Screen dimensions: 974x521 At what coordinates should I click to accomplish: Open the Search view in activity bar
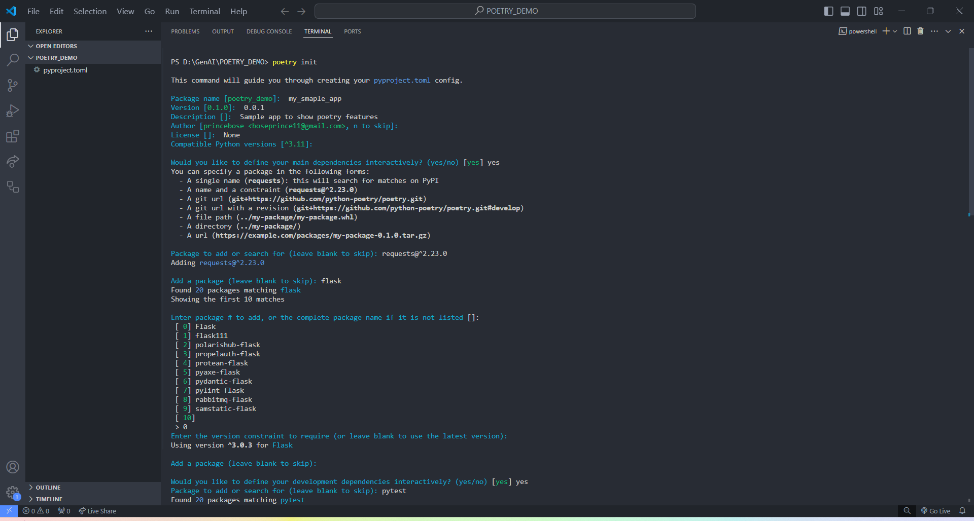click(13, 60)
